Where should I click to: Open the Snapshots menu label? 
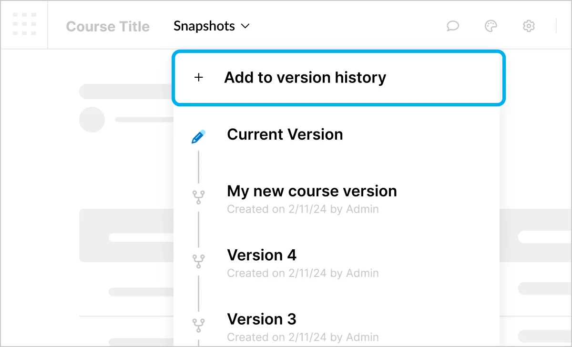(x=204, y=26)
